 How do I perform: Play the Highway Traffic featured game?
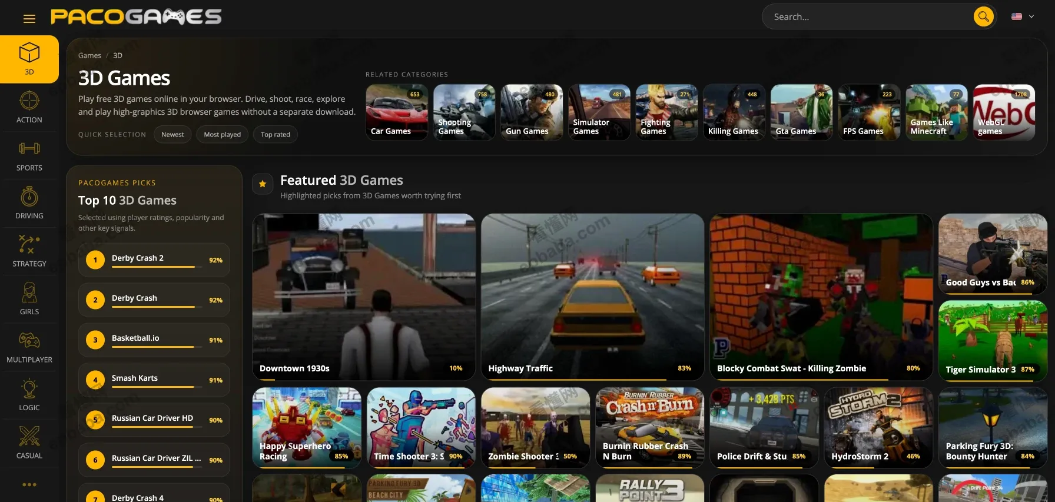[592, 297]
